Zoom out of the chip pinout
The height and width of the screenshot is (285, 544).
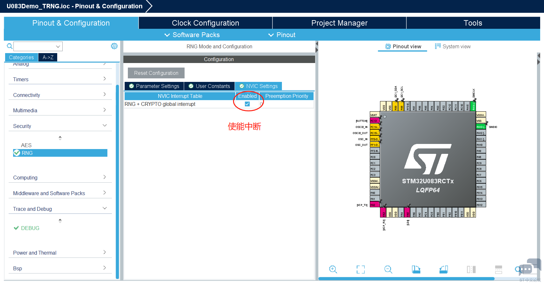click(x=388, y=269)
